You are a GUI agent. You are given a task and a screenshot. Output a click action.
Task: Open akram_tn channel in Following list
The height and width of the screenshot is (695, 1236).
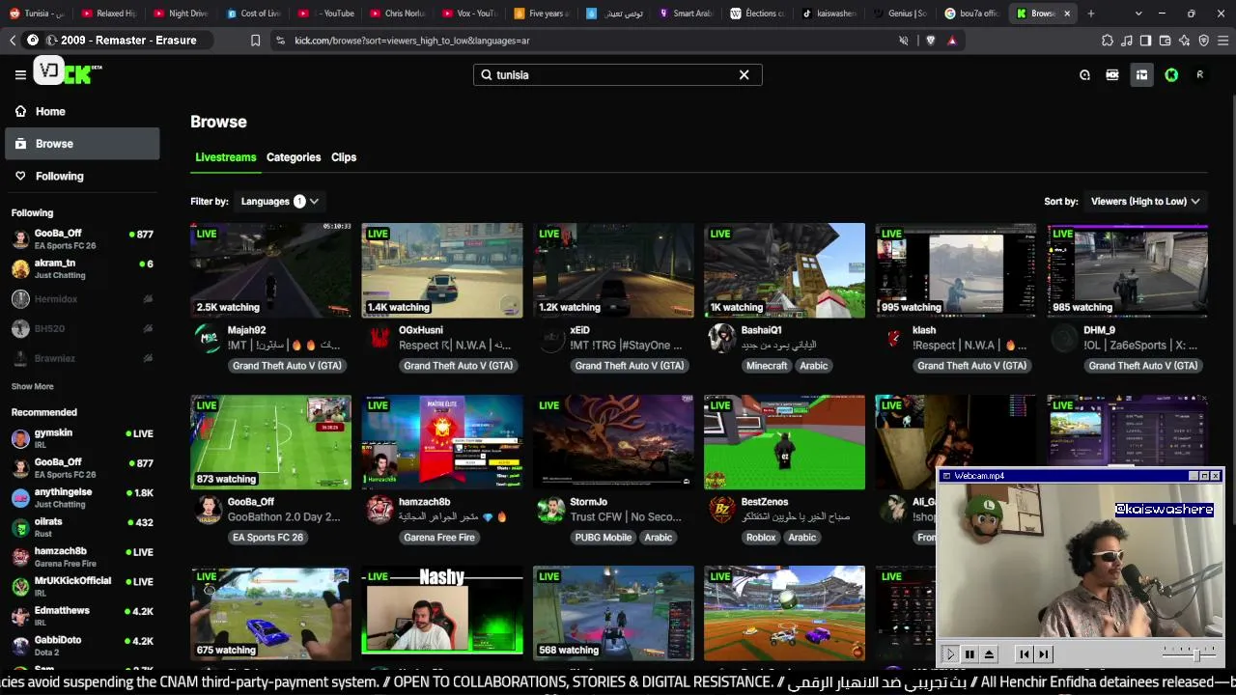pos(82,268)
